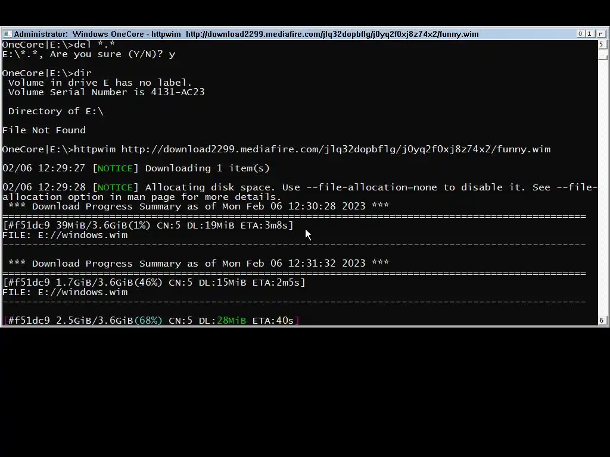This screenshot has height=457, width=610.
Task: Click the scrollbar down arrow labeled "6"
Action: (602, 320)
